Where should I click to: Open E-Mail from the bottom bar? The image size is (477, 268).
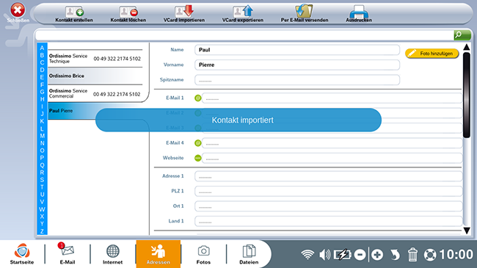[68, 254]
